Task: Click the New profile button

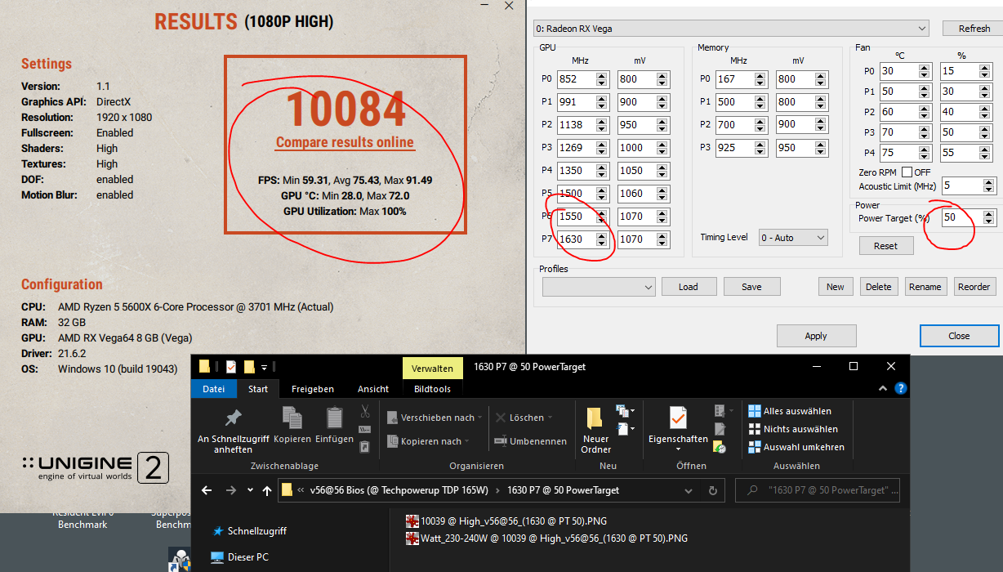Action: coord(835,287)
